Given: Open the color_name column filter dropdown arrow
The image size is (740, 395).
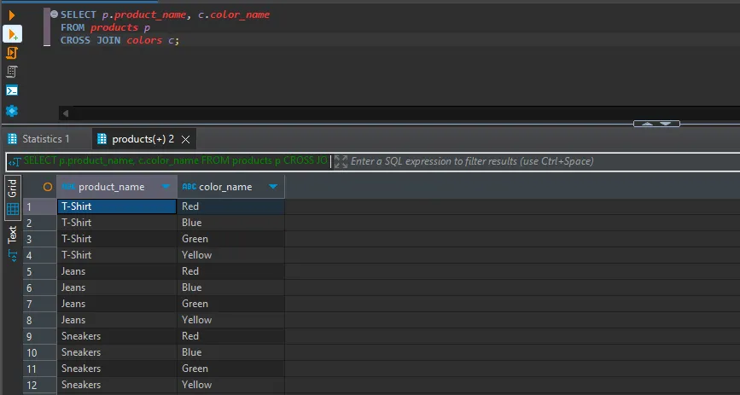Looking at the screenshot, I should point(273,187).
